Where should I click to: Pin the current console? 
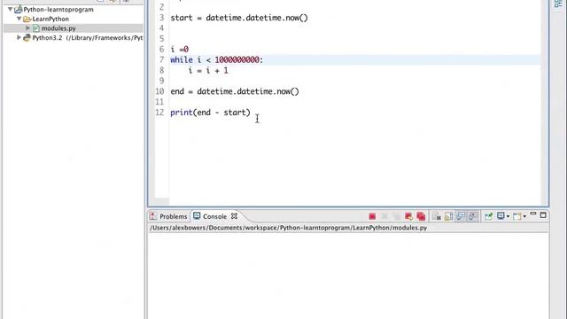click(x=488, y=216)
